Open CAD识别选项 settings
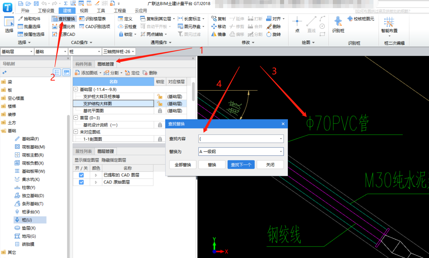 coord(95,27)
